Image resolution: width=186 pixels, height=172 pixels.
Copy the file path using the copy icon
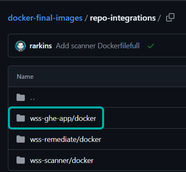(170, 17)
